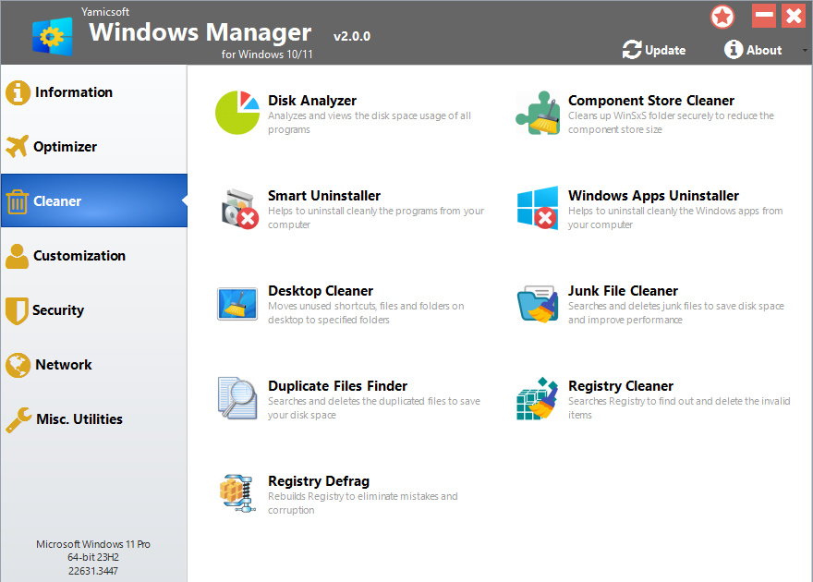Screen dimensions: 813x582
Task: Click the Desktop Cleaner monitor icon
Action: tap(237, 304)
